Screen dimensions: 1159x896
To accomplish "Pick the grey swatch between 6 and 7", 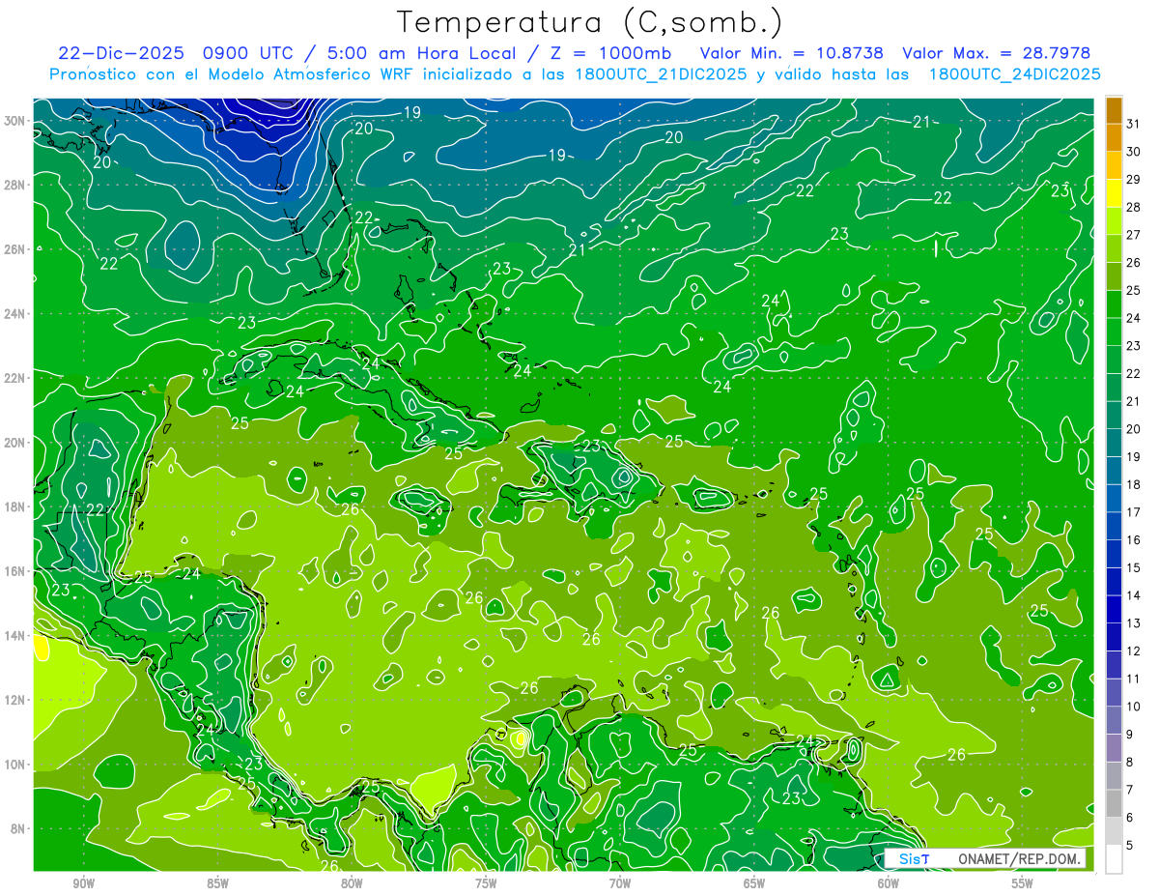I will pyautogui.click(x=1115, y=803).
